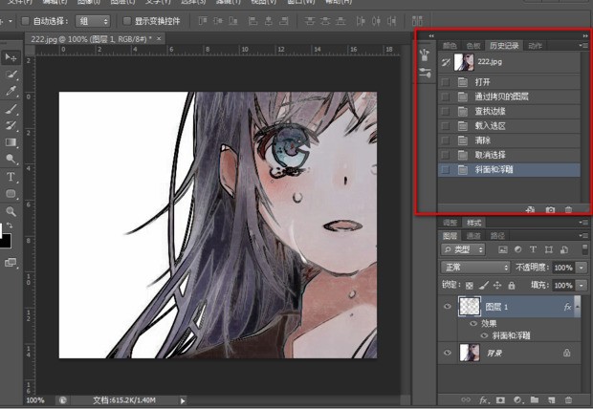593x409 pixels.
Task: Hide the 背景 layer using its eye icon
Action: point(449,353)
